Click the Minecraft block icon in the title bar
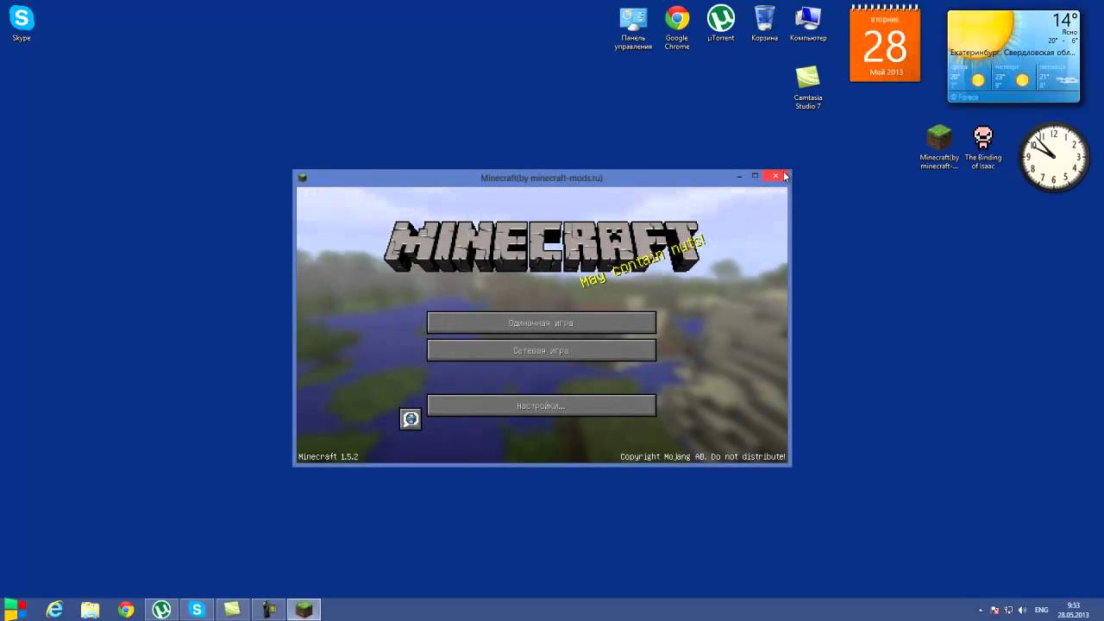 pos(303,178)
